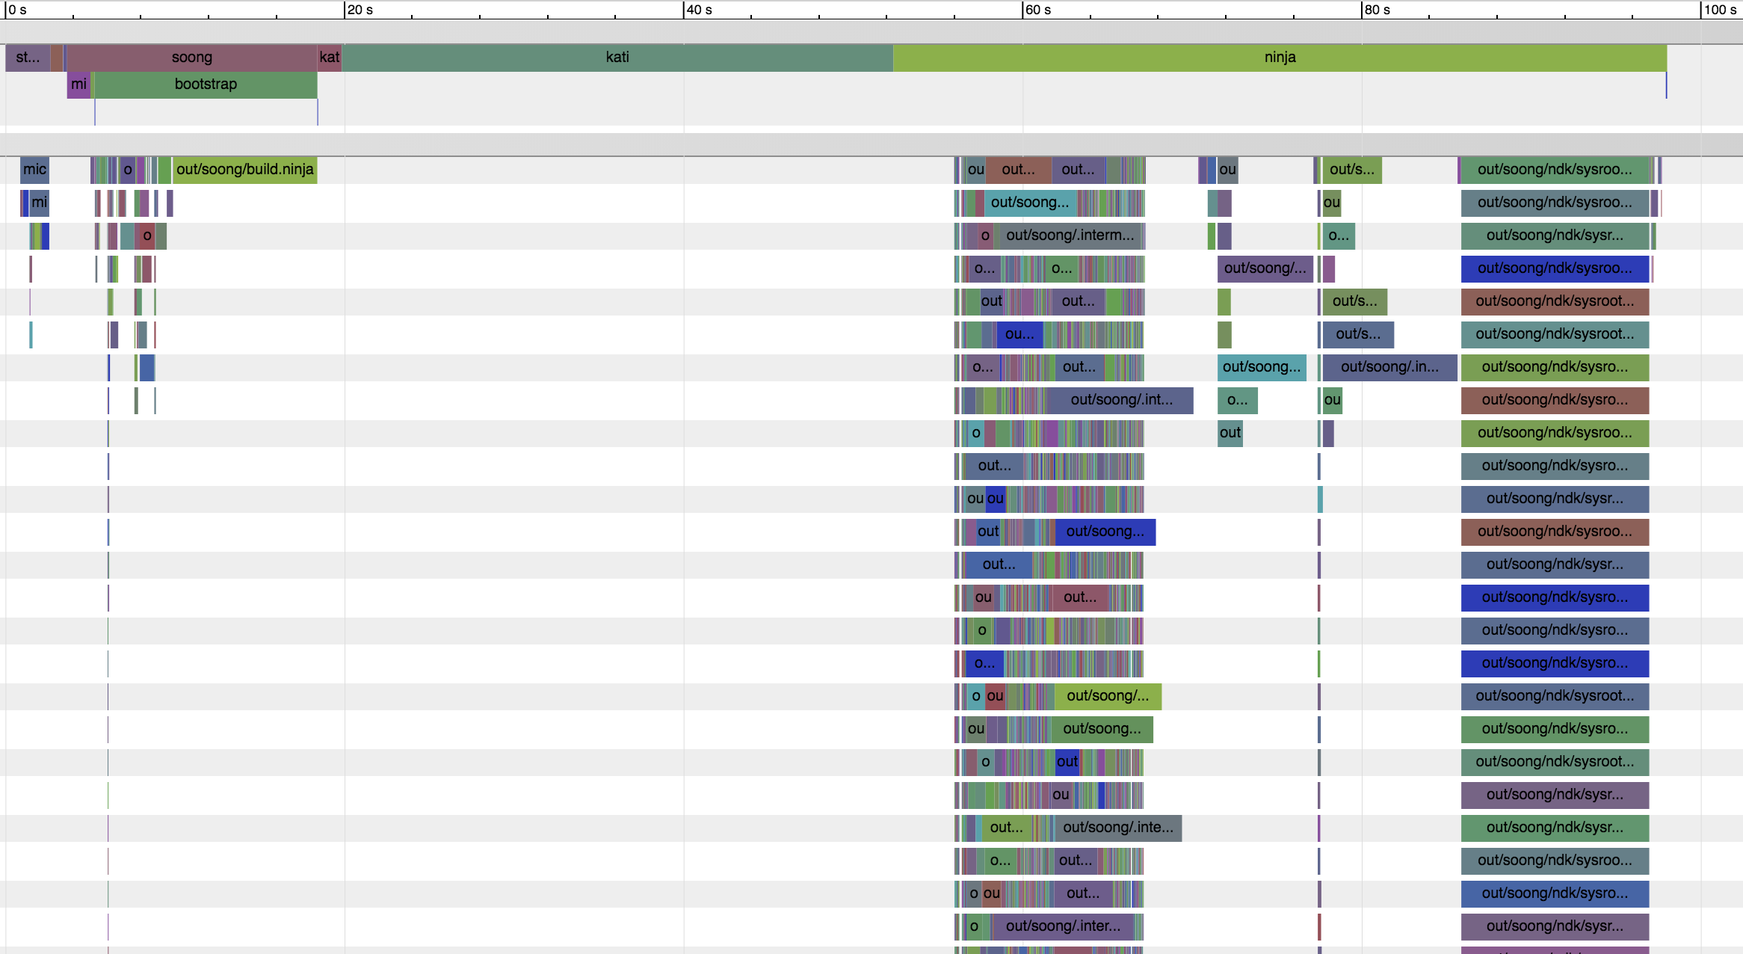Click the out/soong/.interm... slice
The image size is (1743, 954).
click(x=1070, y=236)
